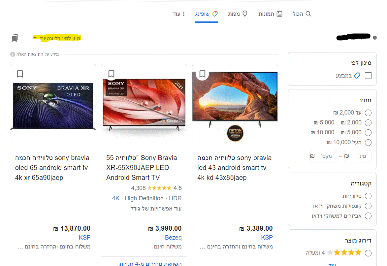Select price range מעל 10,000 ₪
This screenshot has width=387, height=266.
(x=368, y=143)
